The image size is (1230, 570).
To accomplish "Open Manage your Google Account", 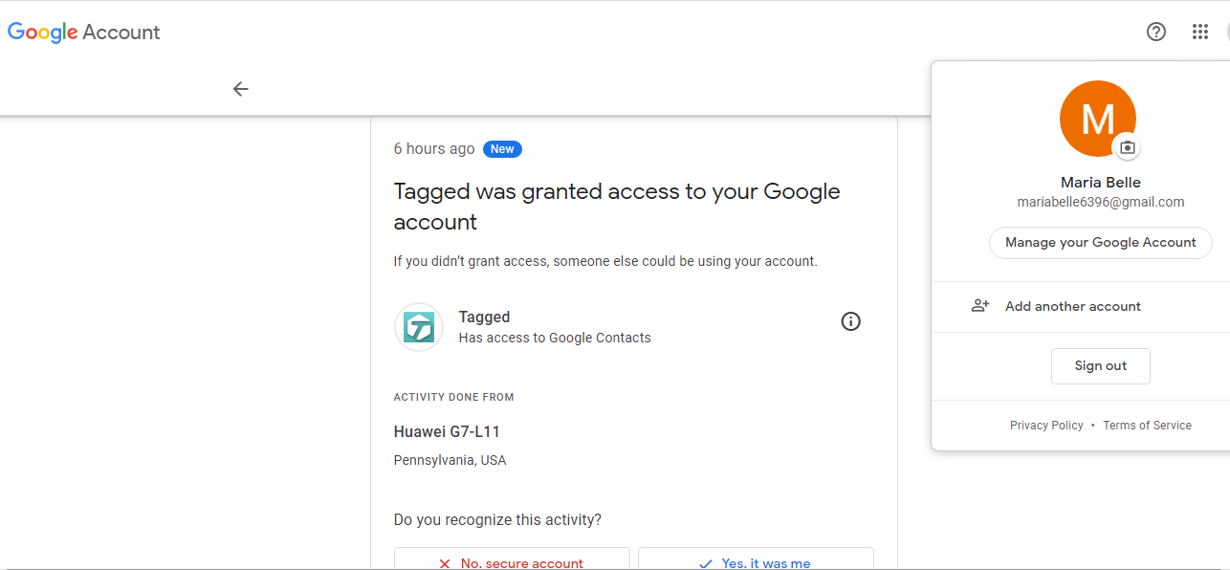I will [x=1100, y=242].
